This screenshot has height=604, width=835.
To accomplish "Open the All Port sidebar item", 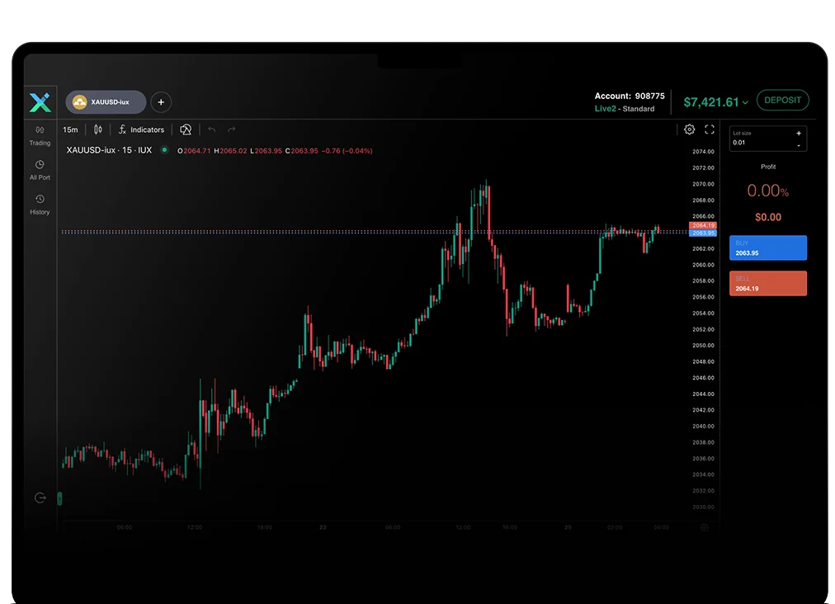I will pyautogui.click(x=40, y=170).
